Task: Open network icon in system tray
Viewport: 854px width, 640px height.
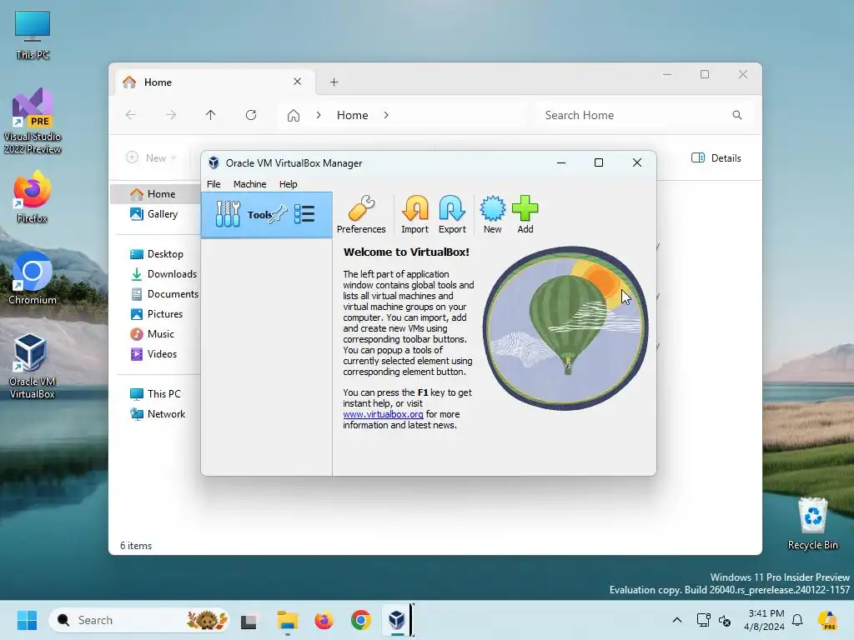Action: (x=703, y=620)
